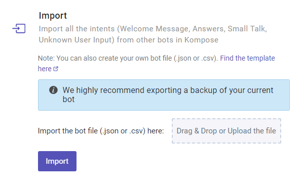Click the Import arrow-into-box section icon
The width and height of the screenshot is (305, 188).
coord(19,28)
